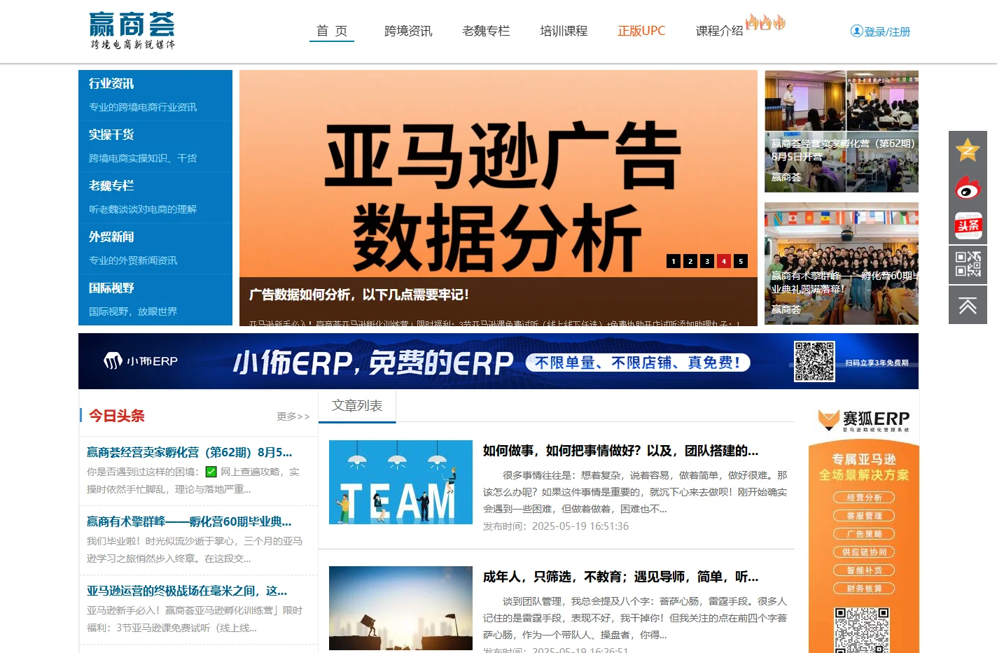Select the 文章列表 tab
Image resolution: width=997 pixels, height=653 pixels.
click(357, 407)
